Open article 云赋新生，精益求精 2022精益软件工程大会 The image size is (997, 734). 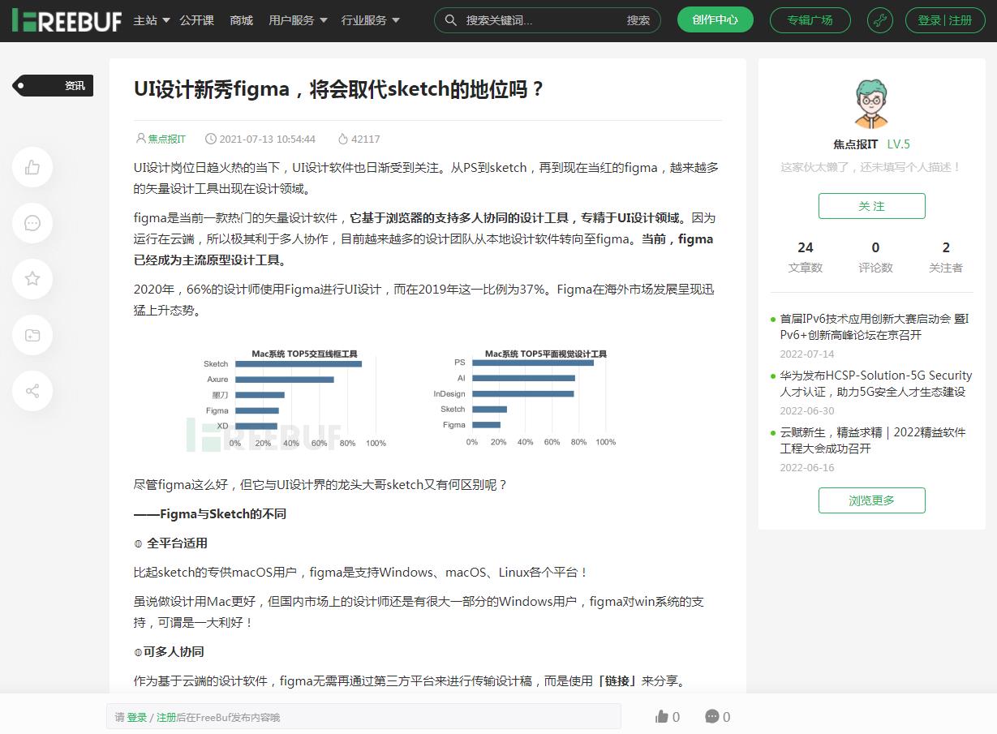coord(873,440)
